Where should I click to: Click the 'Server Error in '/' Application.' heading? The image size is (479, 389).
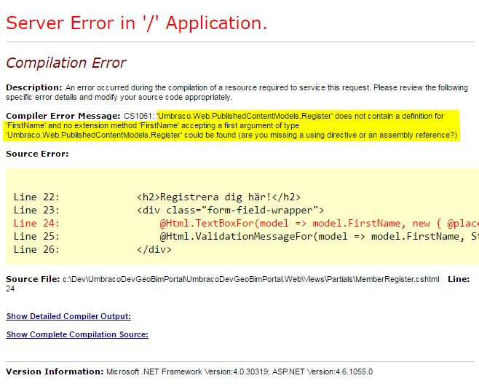(137, 23)
